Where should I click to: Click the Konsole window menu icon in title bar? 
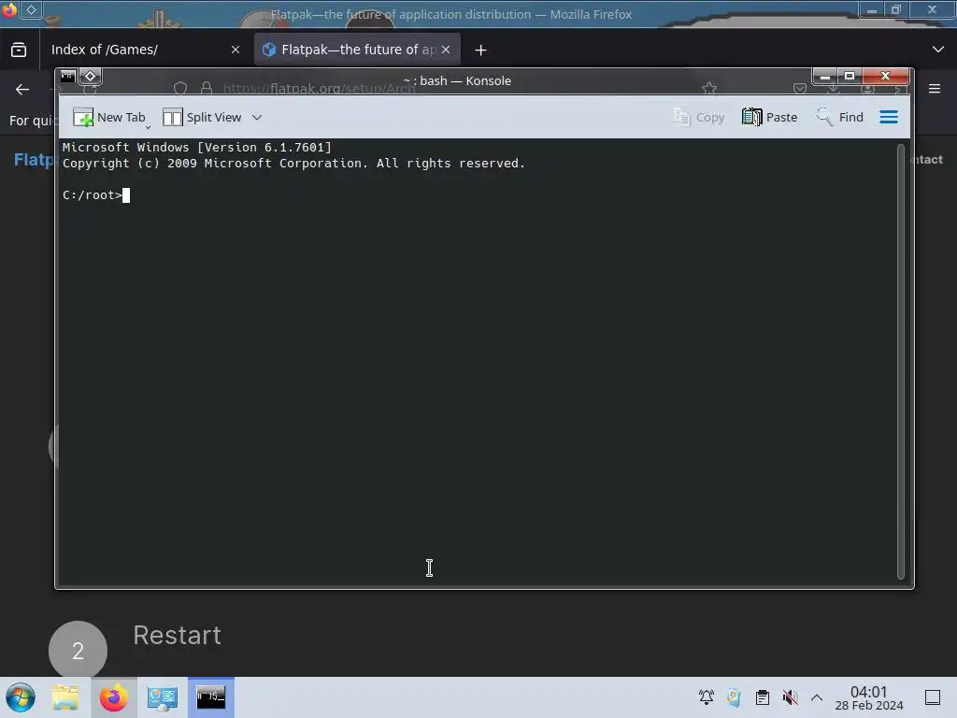(67, 77)
